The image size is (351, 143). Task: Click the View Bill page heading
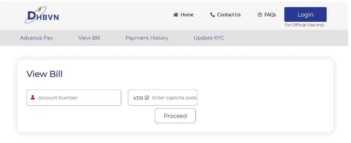(44, 74)
